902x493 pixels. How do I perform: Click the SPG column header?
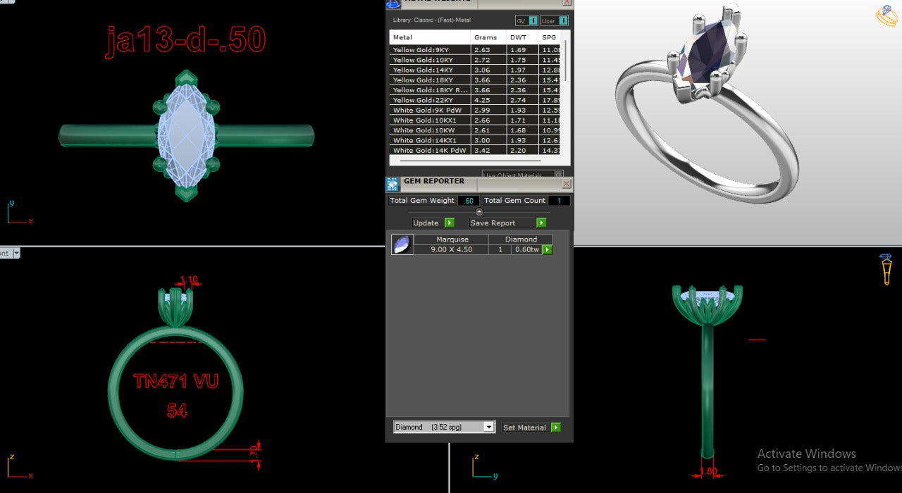point(550,37)
